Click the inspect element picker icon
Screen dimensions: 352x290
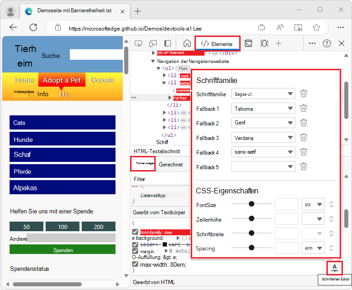pyautogui.click(x=138, y=43)
